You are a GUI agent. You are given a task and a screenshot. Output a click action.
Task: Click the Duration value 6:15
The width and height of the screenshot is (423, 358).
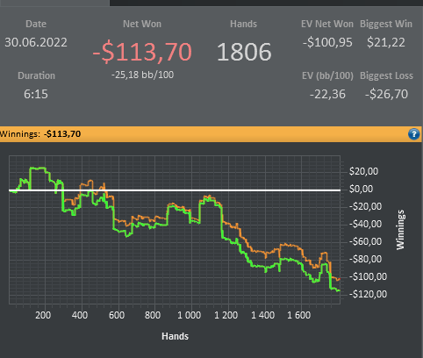(x=36, y=94)
